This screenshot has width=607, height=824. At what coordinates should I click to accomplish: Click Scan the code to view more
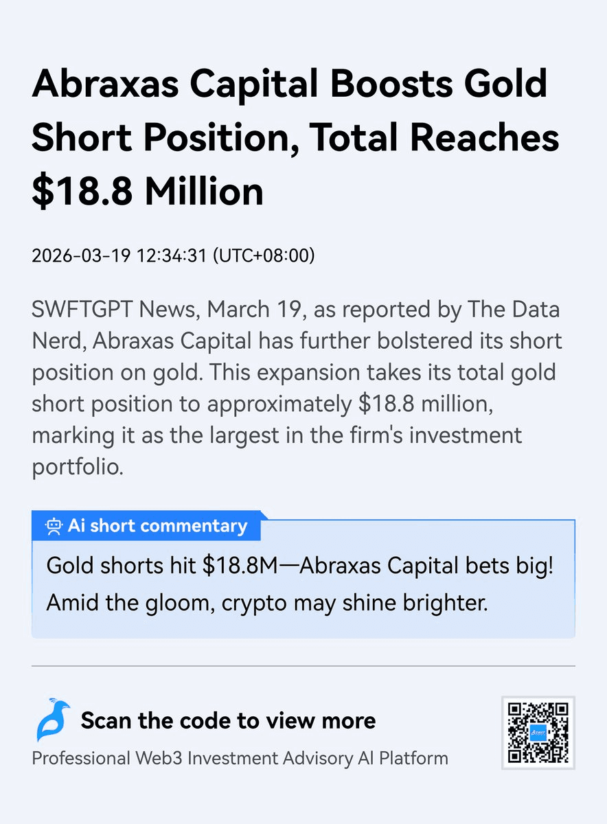[228, 720]
